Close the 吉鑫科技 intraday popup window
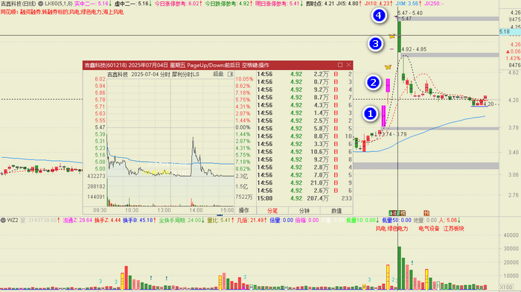This screenshot has width=521, height=292. coord(348,65)
